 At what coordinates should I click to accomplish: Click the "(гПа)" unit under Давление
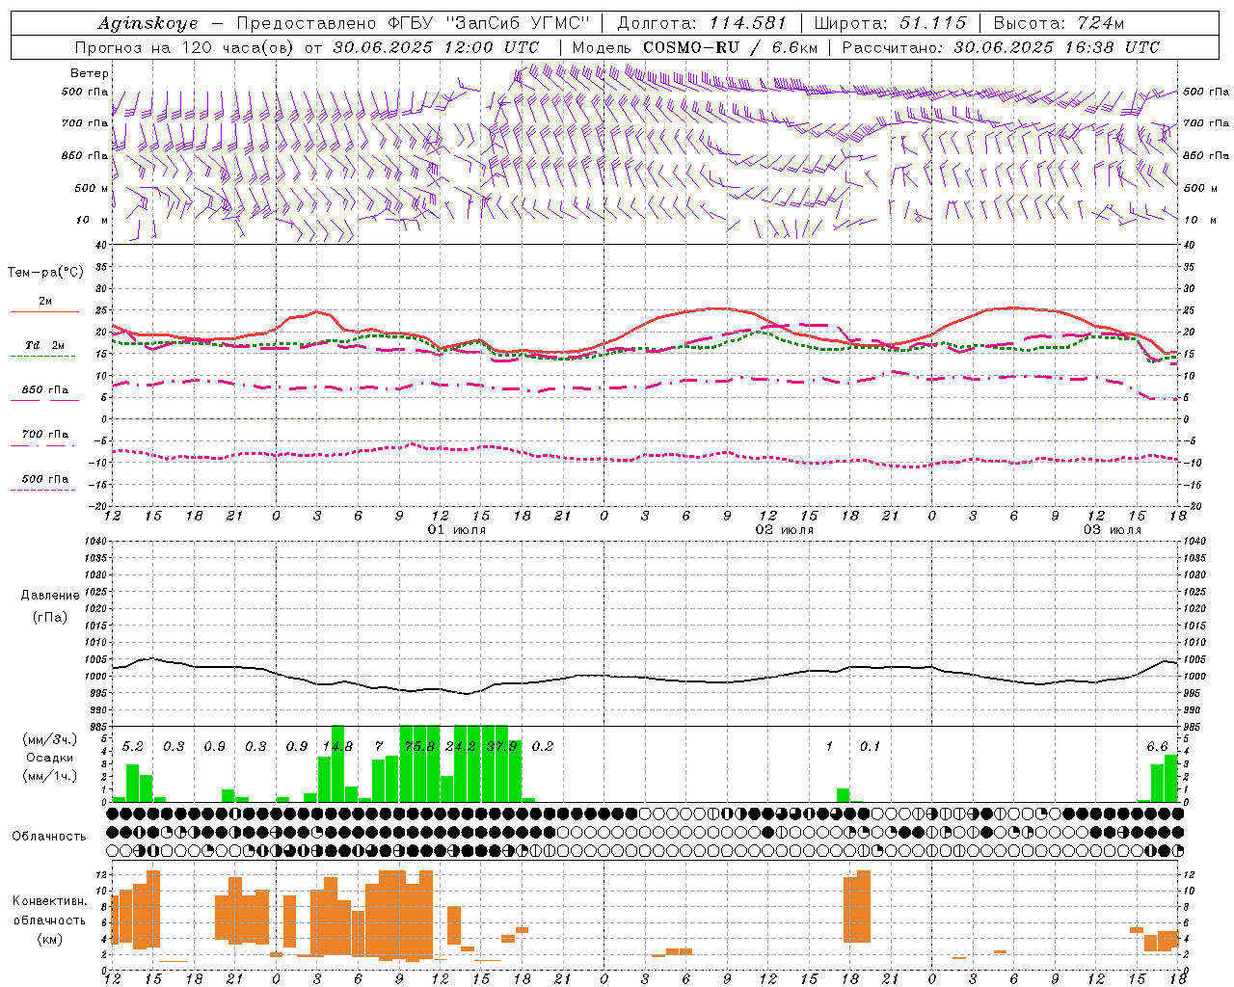[50, 617]
